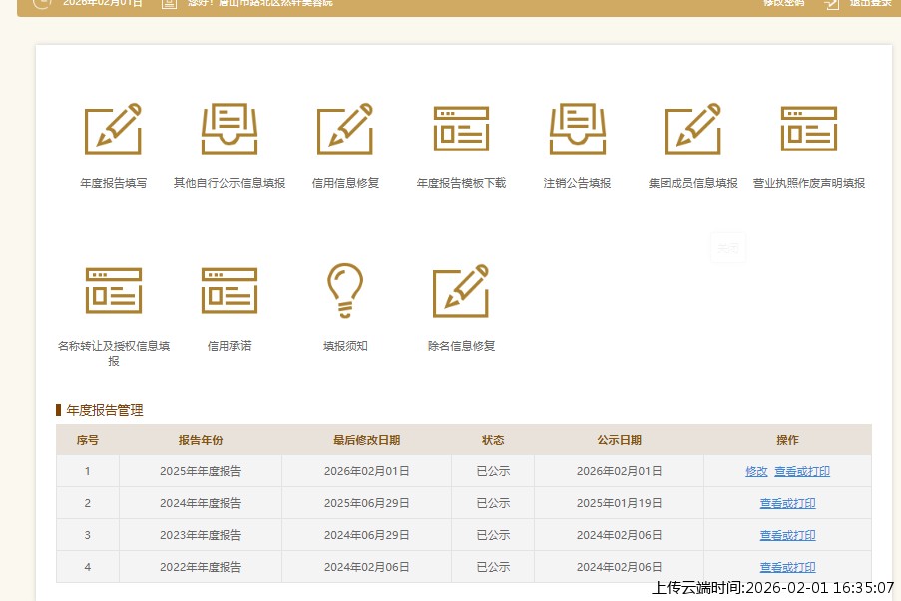Select 名称转让及授权信息填报 icon

[x=113, y=291]
